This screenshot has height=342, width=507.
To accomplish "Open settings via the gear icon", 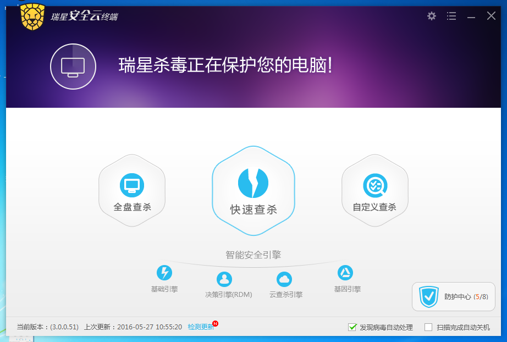I will pyautogui.click(x=431, y=16).
